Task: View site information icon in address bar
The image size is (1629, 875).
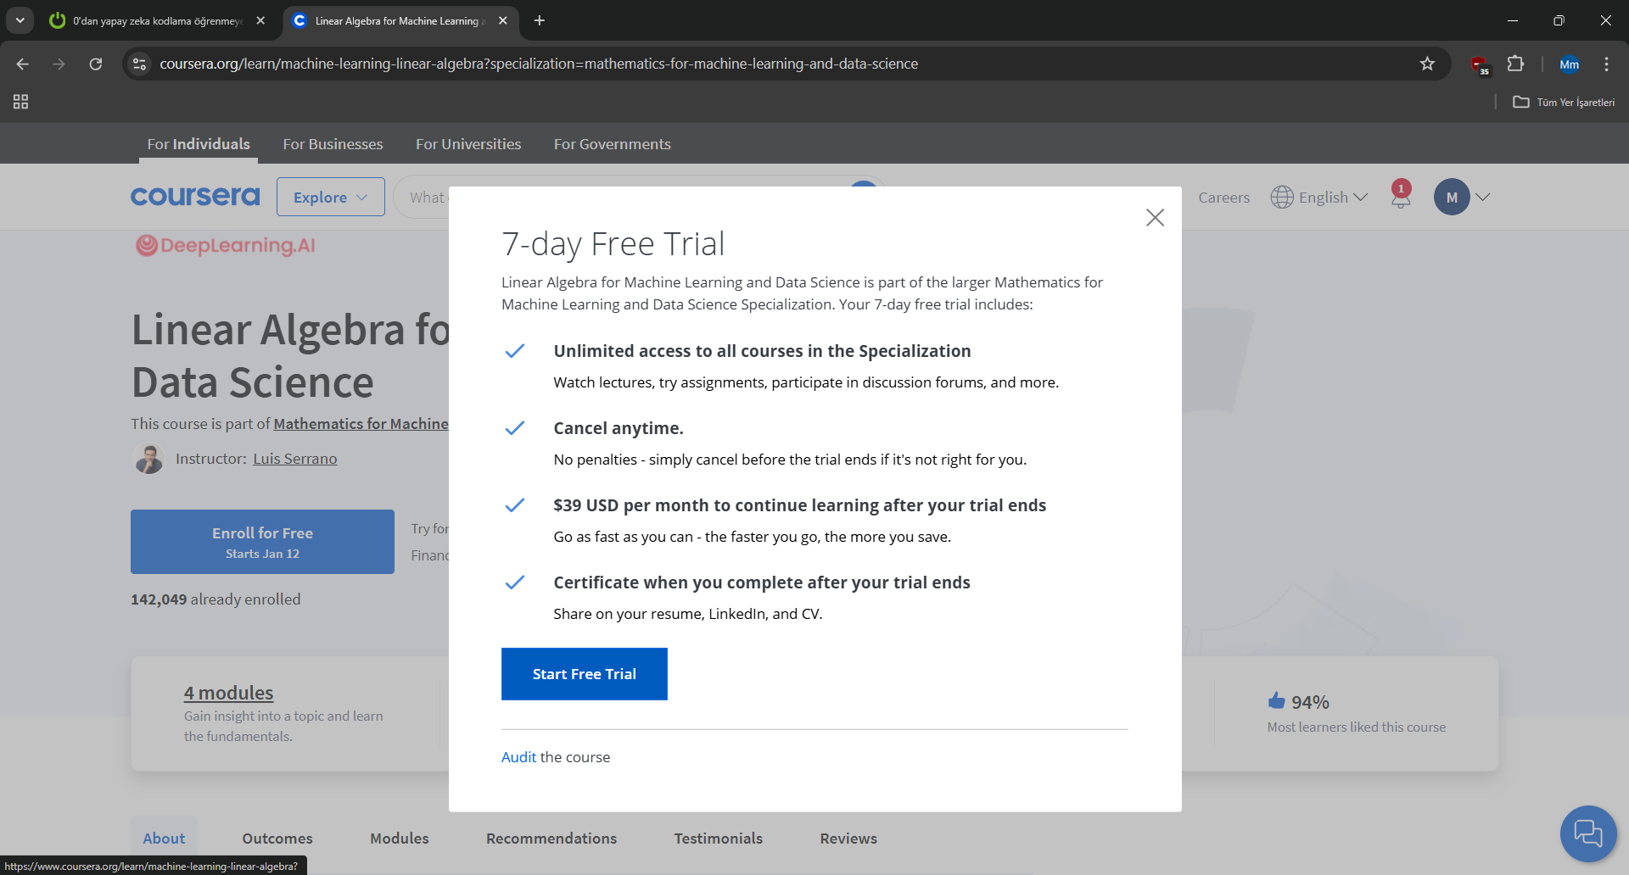Action: click(x=140, y=64)
